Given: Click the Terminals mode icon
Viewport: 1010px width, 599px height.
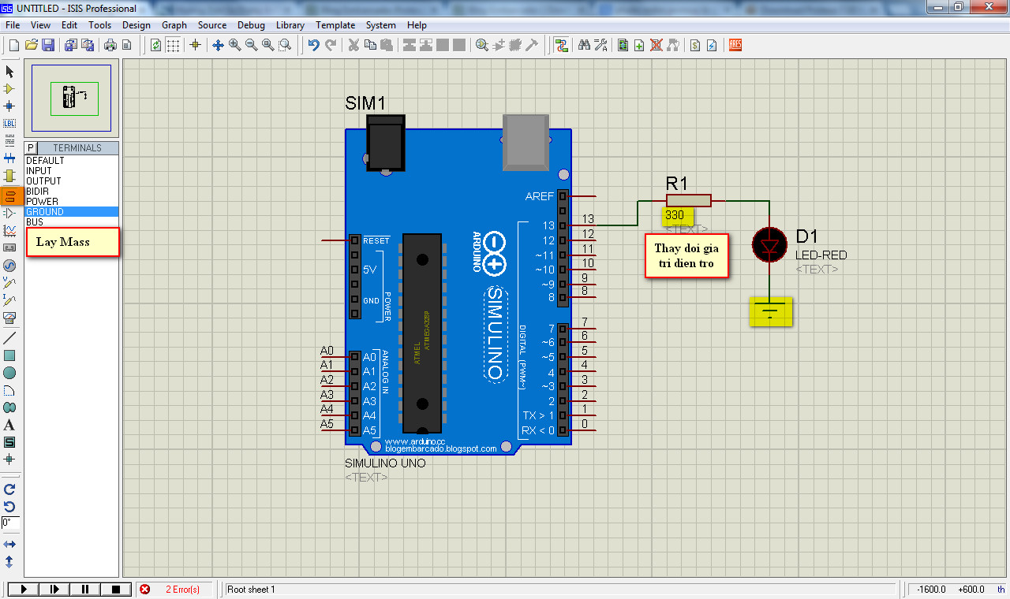Looking at the screenshot, I should pyautogui.click(x=9, y=195).
